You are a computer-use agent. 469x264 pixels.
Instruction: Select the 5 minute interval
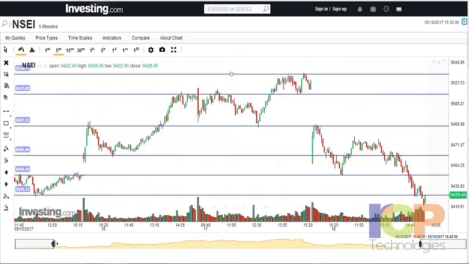click(58, 50)
